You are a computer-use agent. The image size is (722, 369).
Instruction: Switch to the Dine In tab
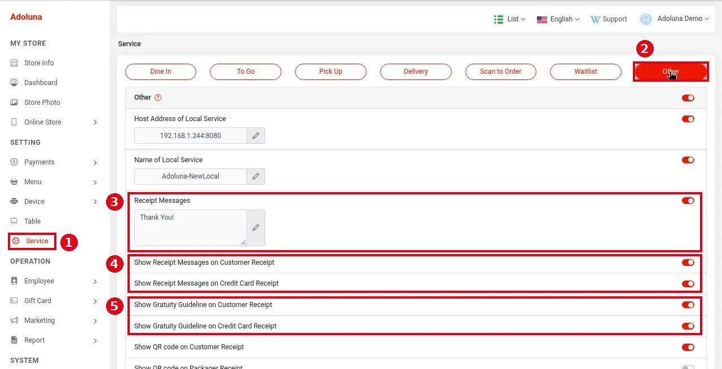coord(161,72)
